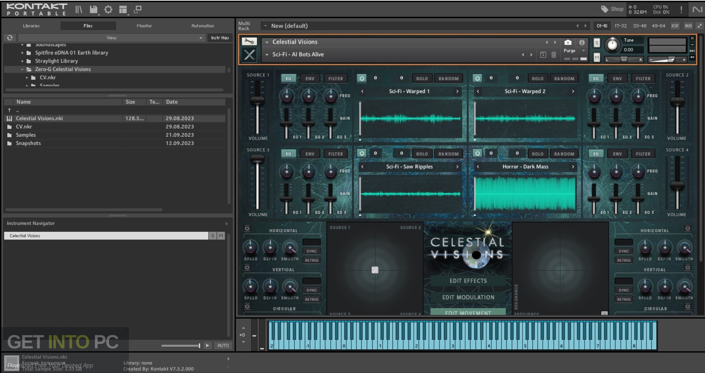Switch to the Monitor tab

(144, 26)
